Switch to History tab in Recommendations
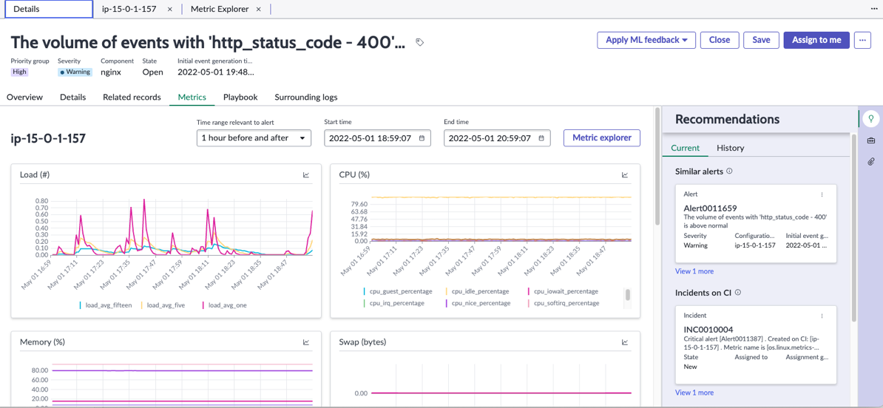This screenshot has height=408, width=883. [x=731, y=148]
